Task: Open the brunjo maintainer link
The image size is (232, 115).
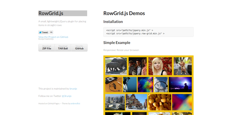Action: [x=73, y=89]
